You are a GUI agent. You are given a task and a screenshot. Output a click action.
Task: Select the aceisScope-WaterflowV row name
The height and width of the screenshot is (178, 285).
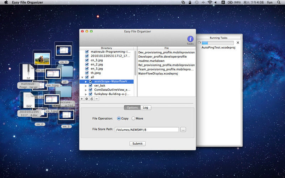click(112, 82)
